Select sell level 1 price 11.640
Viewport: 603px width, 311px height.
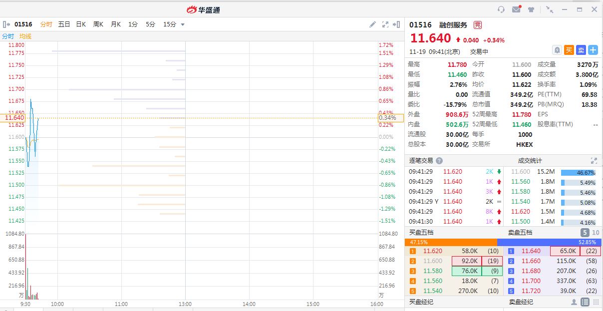(x=531, y=251)
